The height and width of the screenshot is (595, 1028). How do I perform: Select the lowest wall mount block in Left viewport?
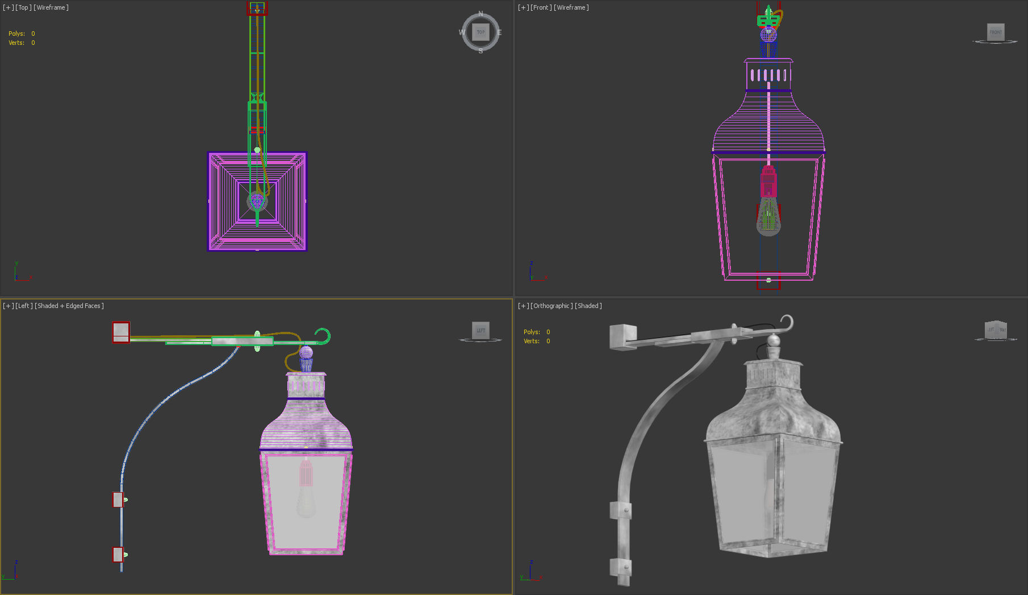pyautogui.click(x=118, y=555)
